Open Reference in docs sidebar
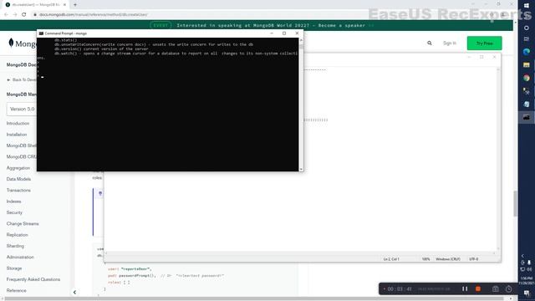Screen dimensions: 535x301 tap(17, 290)
